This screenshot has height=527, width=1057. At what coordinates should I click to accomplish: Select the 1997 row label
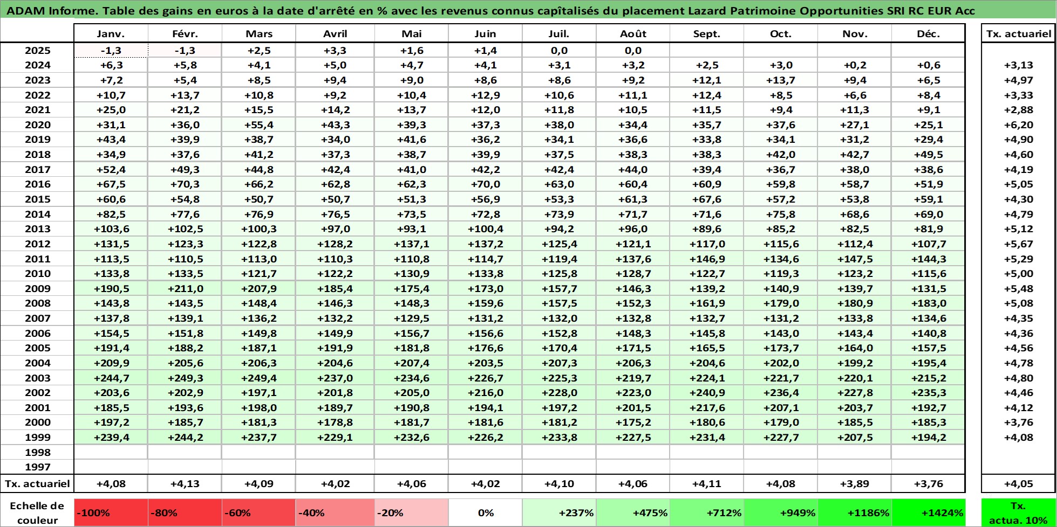click(37, 467)
